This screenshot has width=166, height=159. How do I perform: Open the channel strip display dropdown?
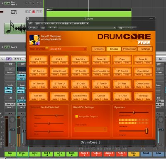[x=58, y=24]
